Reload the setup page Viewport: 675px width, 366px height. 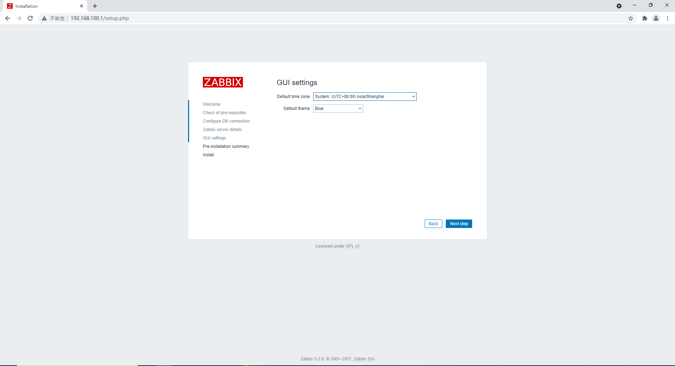point(30,18)
